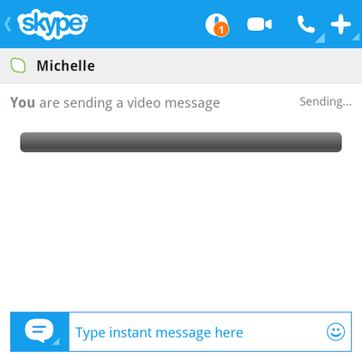Image resolution: width=362 pixels, height=362 pixels.
Task: Start a video call with Michelle
Action: [x=260, y=24]
